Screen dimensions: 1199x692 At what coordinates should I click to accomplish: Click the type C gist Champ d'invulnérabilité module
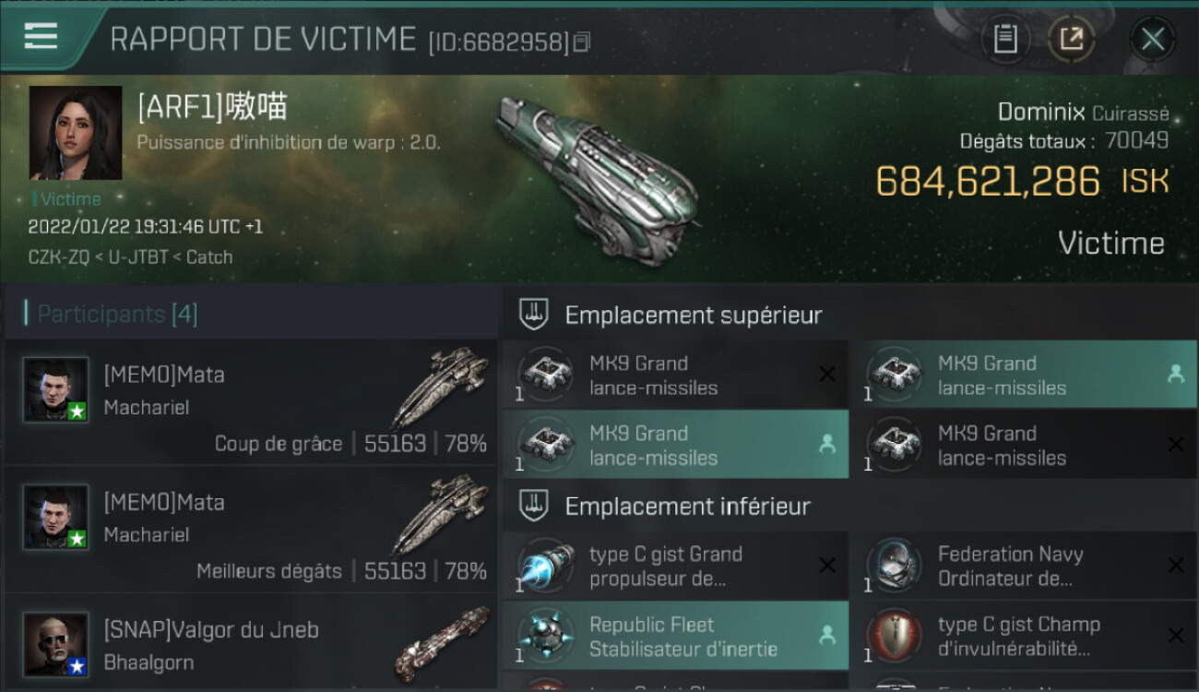coord(1024,636)
